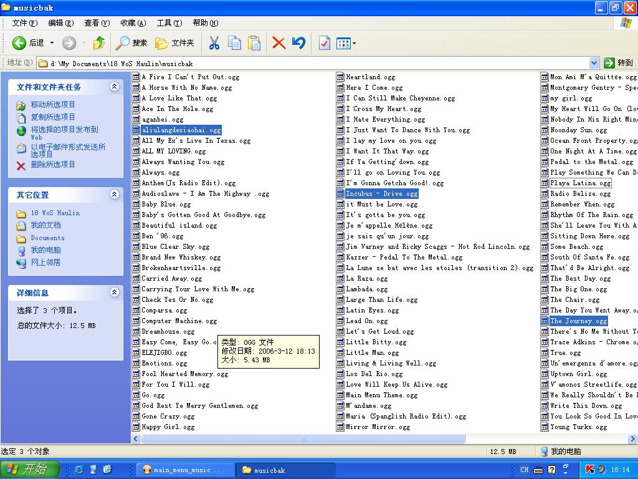This screenshot has height=479, width=638.
Task: Click the 移动所选项目 task link
Action: coord(53,105)
